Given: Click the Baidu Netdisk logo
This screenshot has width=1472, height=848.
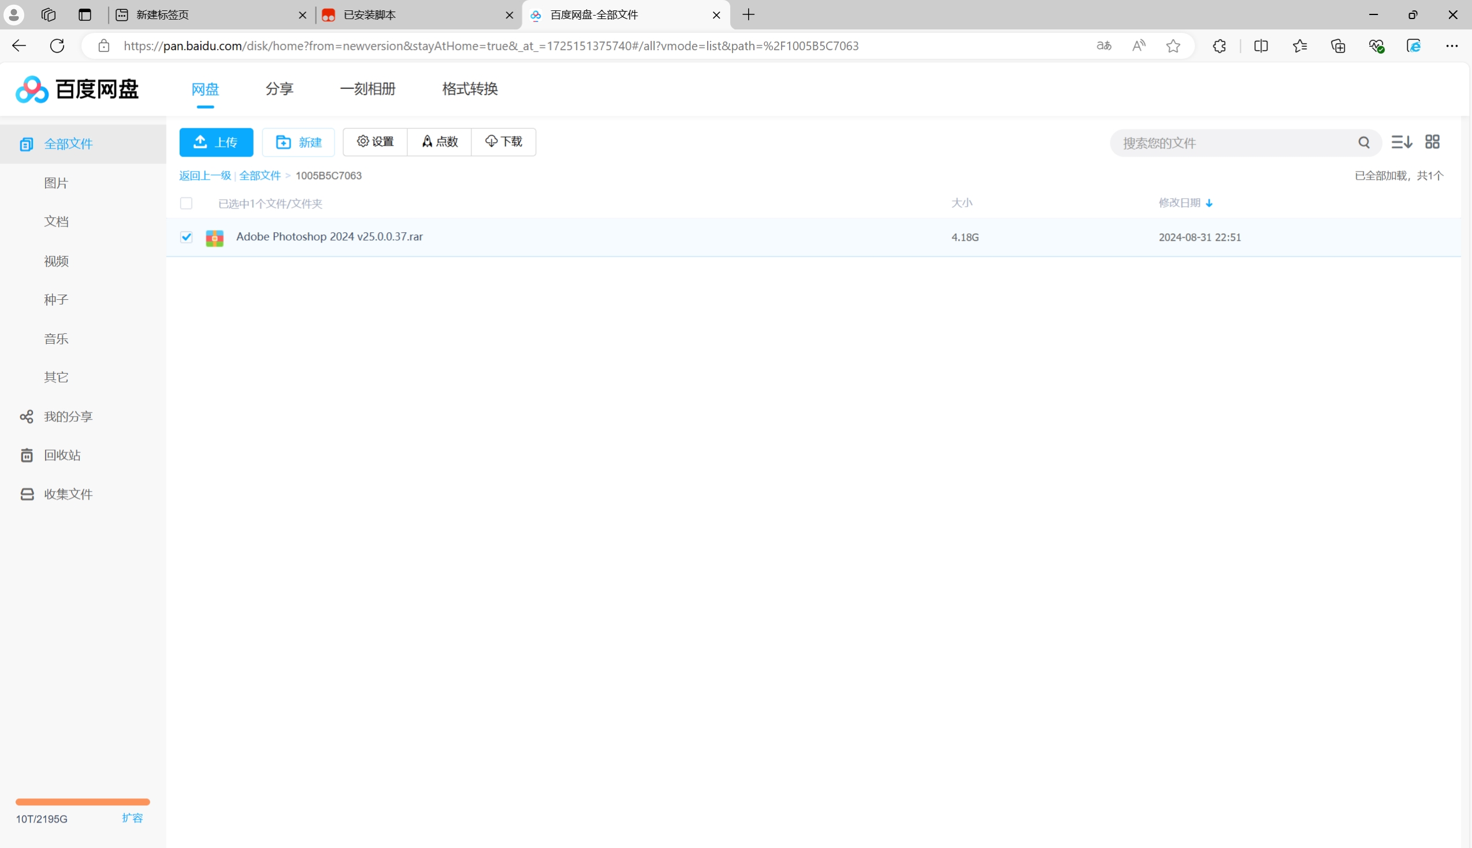Looking at the screenshot, I should tap(77, 89).
